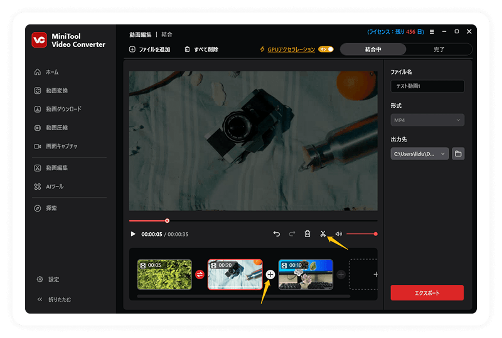Viewport: 502px width, 338px height.
Task: Open the 動画変換 section
Action: [51, 91]
